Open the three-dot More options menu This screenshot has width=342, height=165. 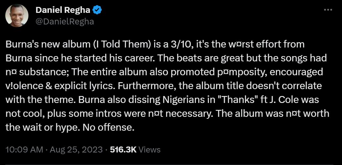pos(327,10)
